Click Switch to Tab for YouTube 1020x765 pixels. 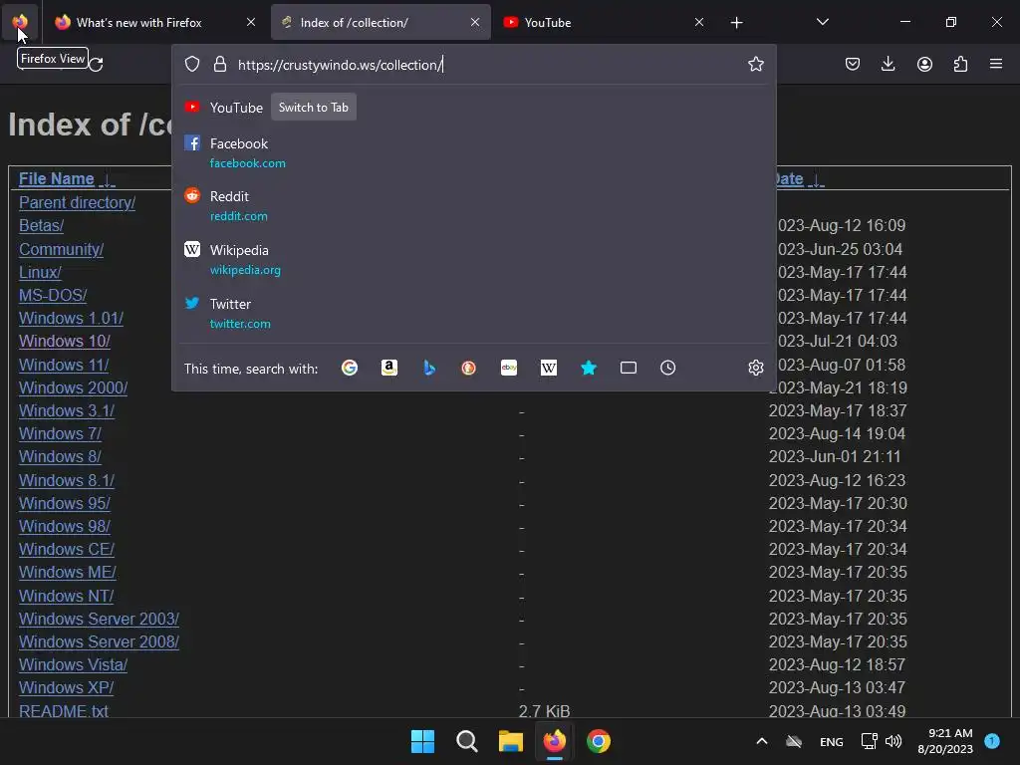click(314, 108)
